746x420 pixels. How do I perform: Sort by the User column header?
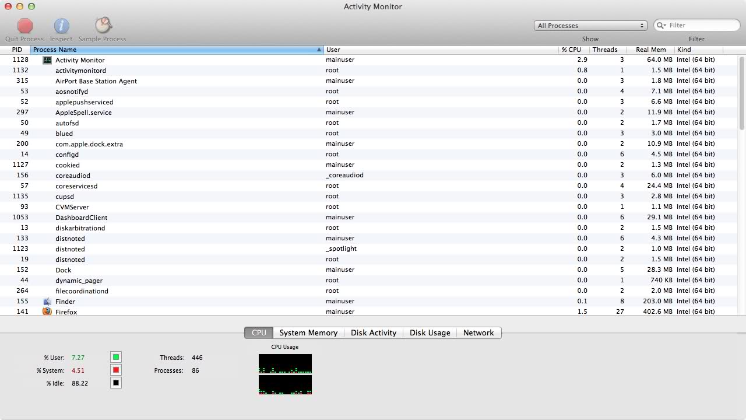point(441,50)
